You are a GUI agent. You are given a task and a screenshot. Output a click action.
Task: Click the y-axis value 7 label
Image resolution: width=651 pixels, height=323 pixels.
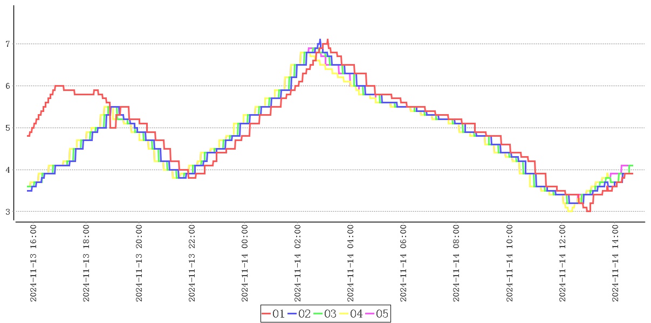[8, 44]
